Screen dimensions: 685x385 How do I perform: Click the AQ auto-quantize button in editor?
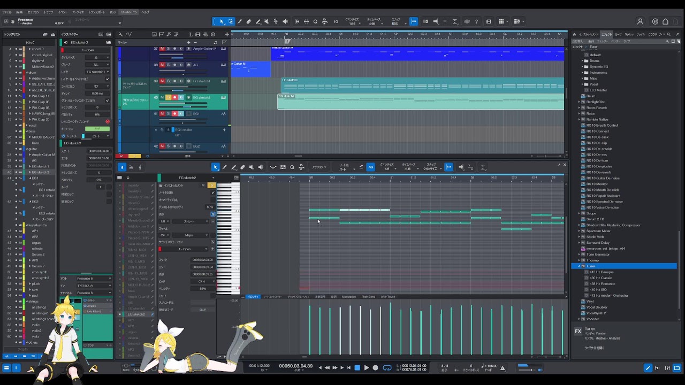click(x=370, y=167)
